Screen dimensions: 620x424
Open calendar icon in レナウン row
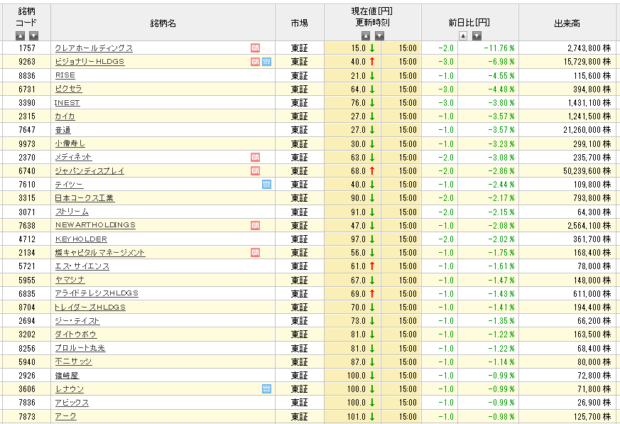tap(267, 388)
